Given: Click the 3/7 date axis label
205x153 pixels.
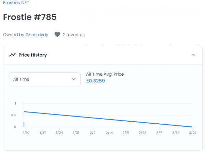Looking at the screenshot, I should click(x=159, y=133).
